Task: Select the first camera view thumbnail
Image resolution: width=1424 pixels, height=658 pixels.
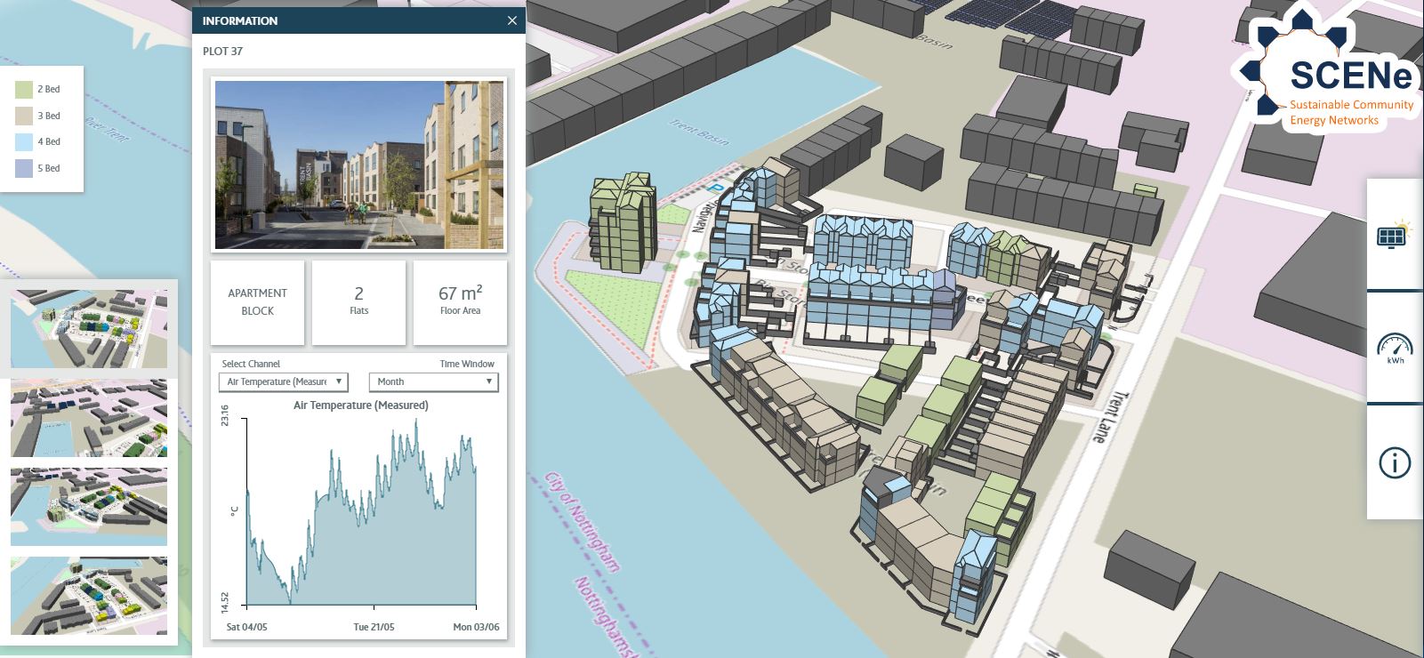Action: point(88,328)
